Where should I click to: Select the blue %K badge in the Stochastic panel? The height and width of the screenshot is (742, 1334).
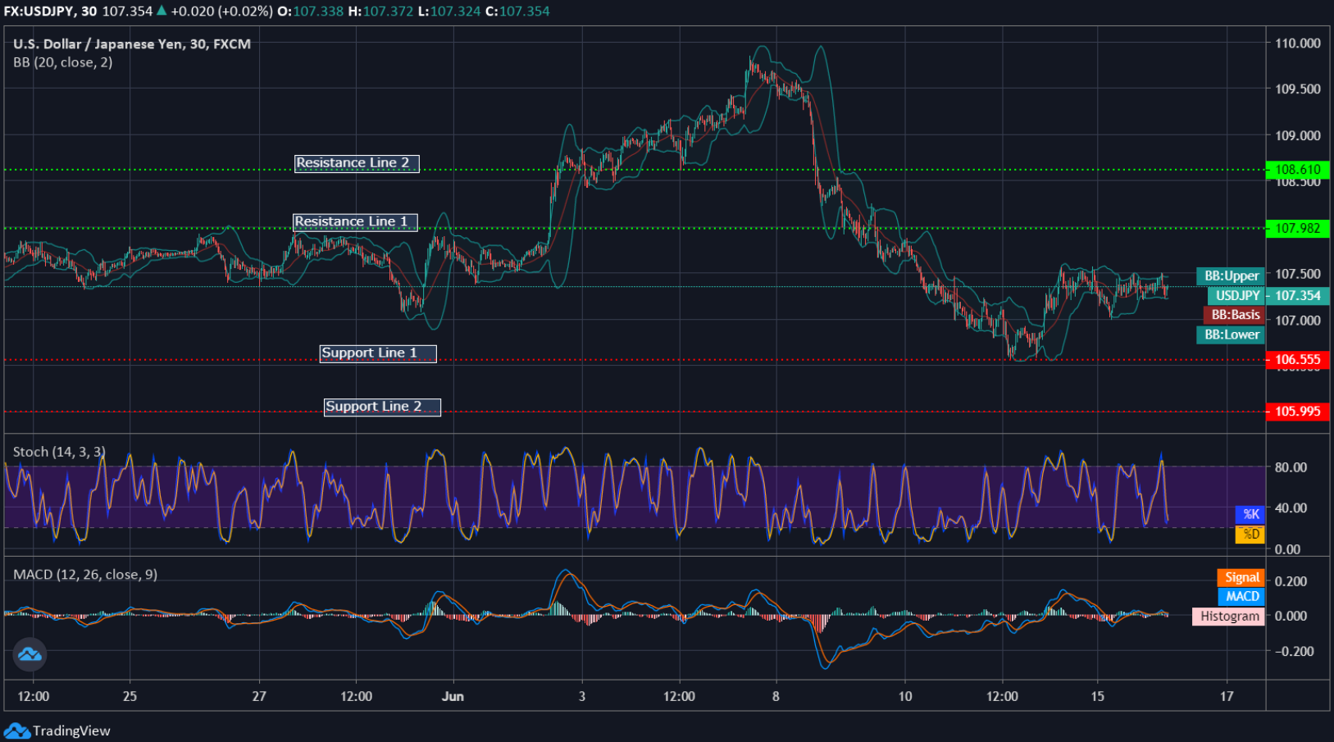click(x=1250, y=515)
